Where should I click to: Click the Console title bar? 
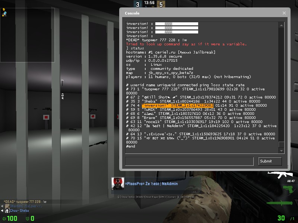201,13
